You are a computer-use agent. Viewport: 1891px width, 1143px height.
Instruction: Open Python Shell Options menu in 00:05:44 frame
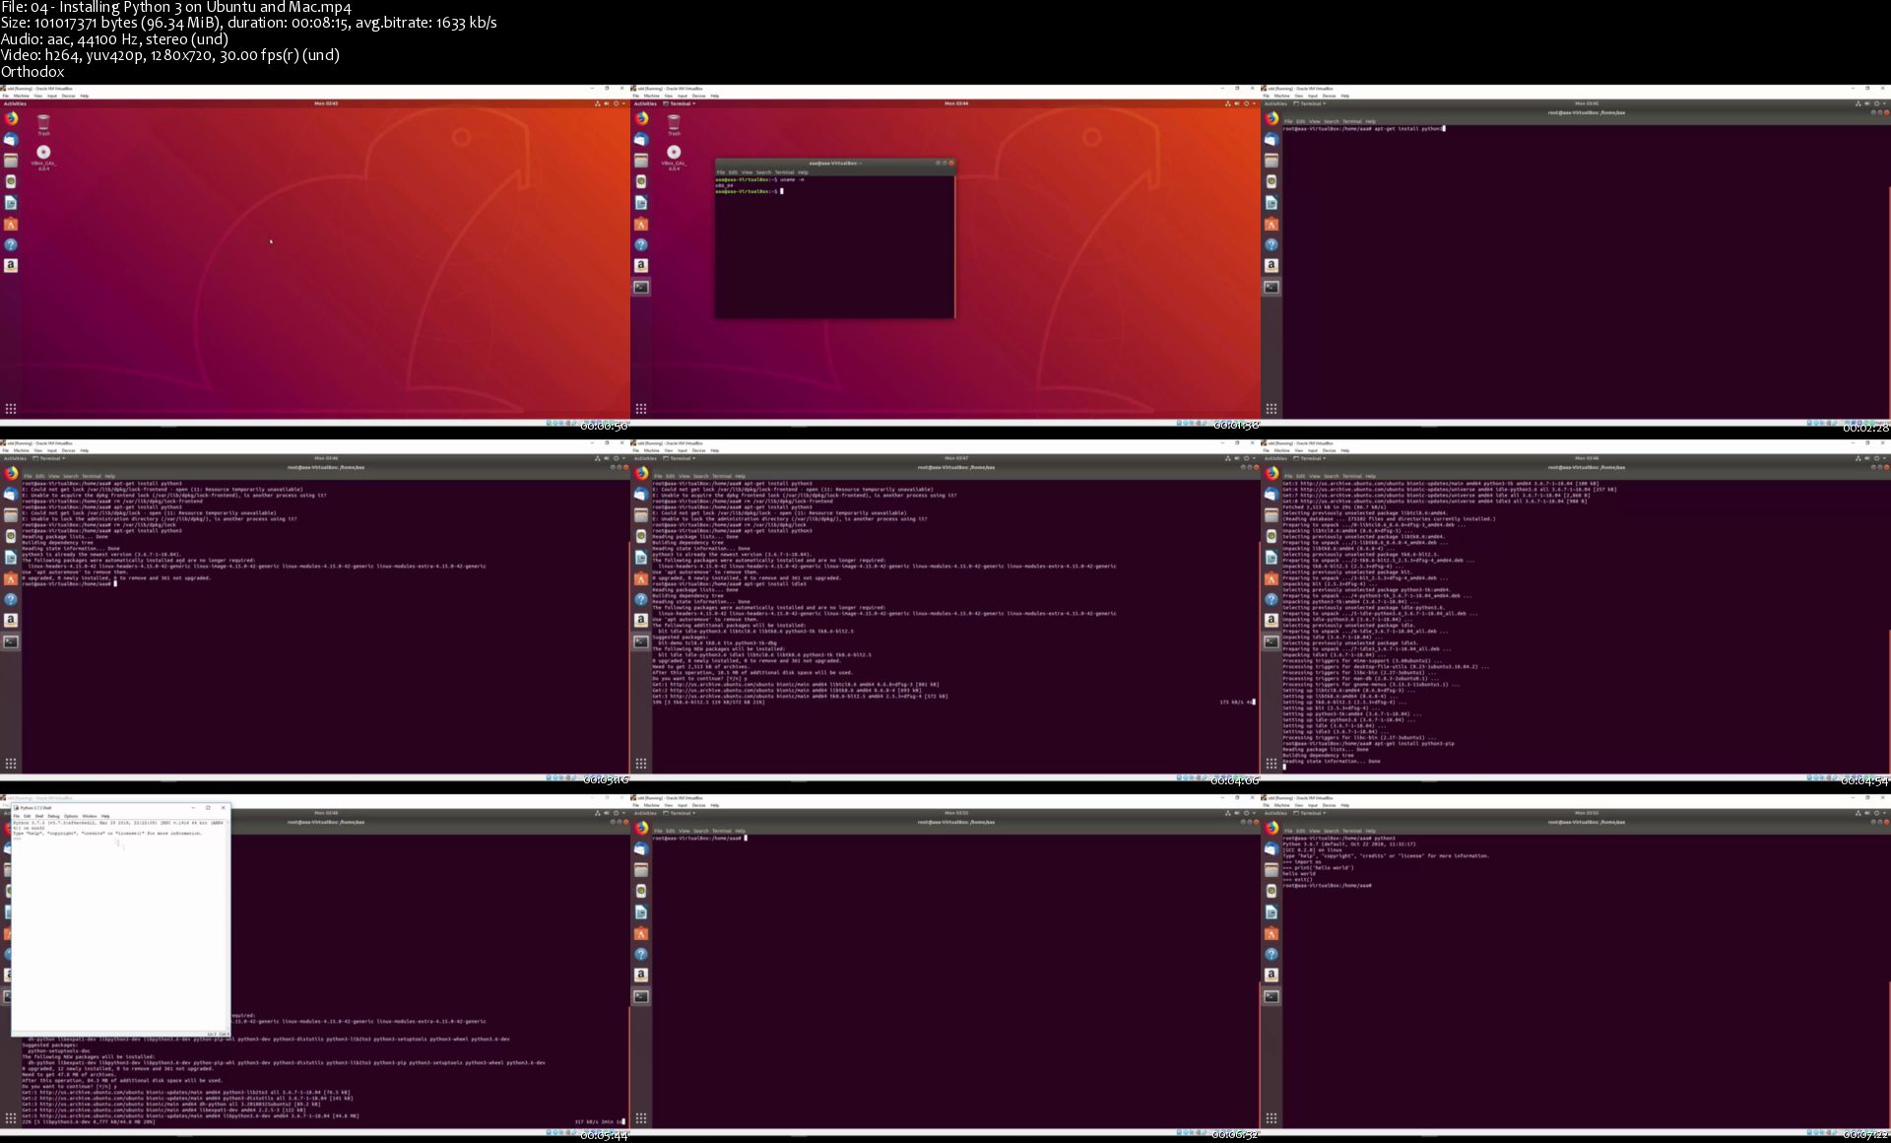pyautogui.click(x=71, y=816)
